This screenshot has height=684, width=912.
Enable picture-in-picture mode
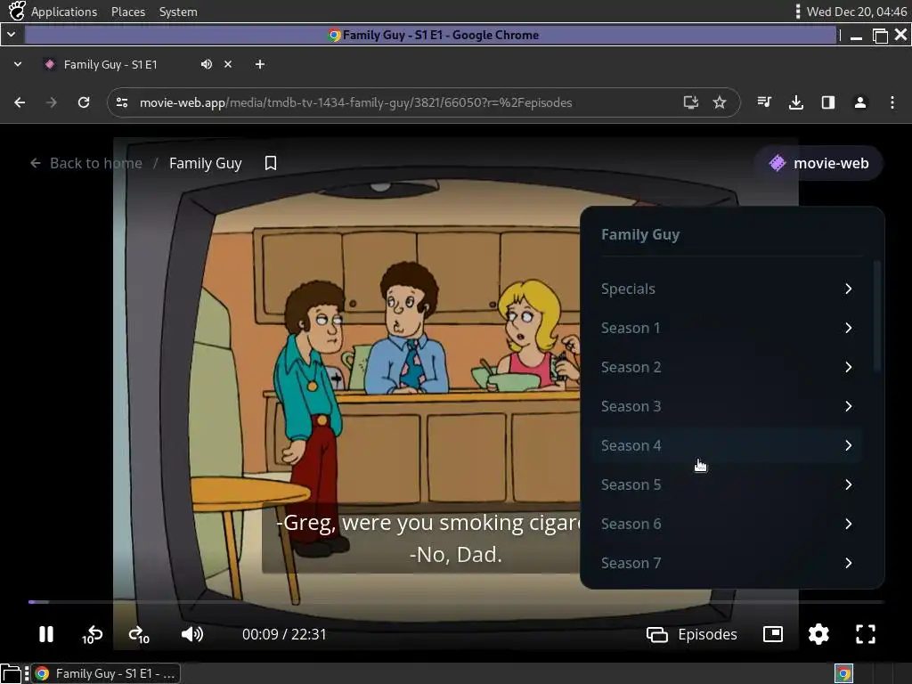pos(773,634)
